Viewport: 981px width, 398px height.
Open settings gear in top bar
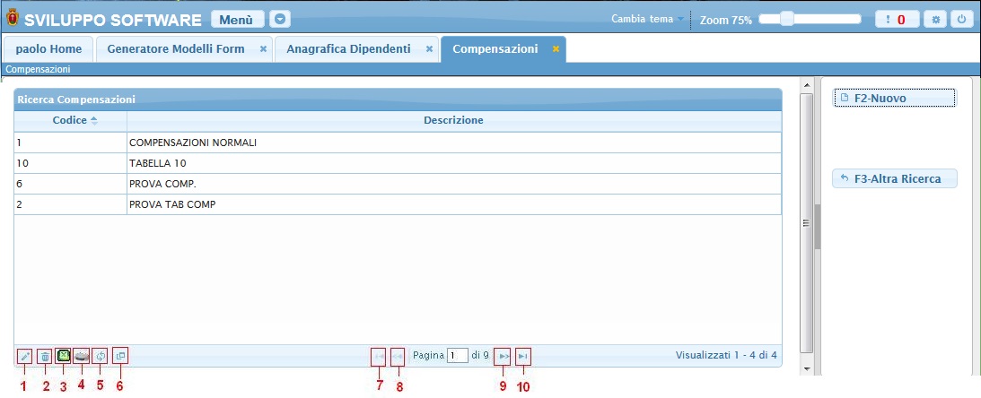point(936,19)
